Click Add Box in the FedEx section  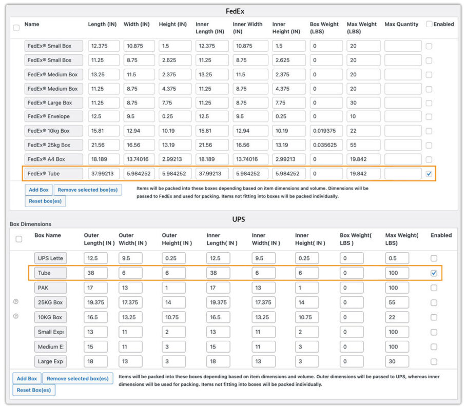point(38,190)
